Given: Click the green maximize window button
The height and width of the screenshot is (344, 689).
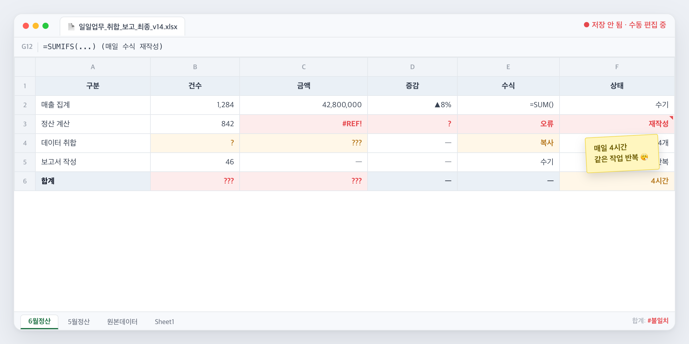Looking at the screenshot, I should 46,26.
